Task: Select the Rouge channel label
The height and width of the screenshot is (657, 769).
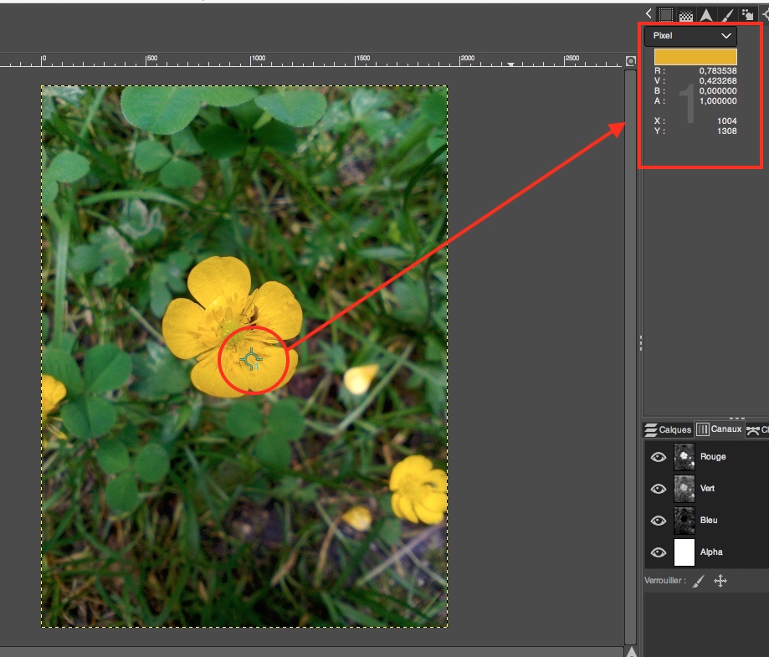Action: pyautogui.click(x=713, y=457)
